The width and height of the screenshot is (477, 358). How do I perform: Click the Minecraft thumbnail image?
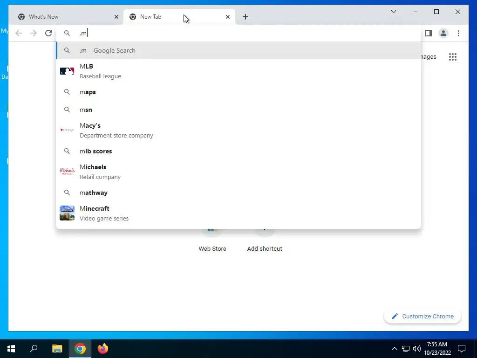point(67,213)
